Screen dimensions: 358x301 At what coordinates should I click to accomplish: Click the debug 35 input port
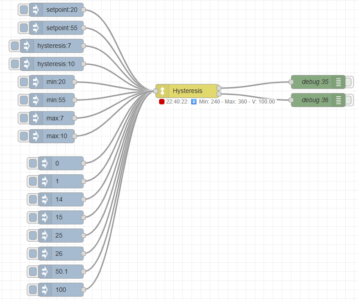click(291, 82)
